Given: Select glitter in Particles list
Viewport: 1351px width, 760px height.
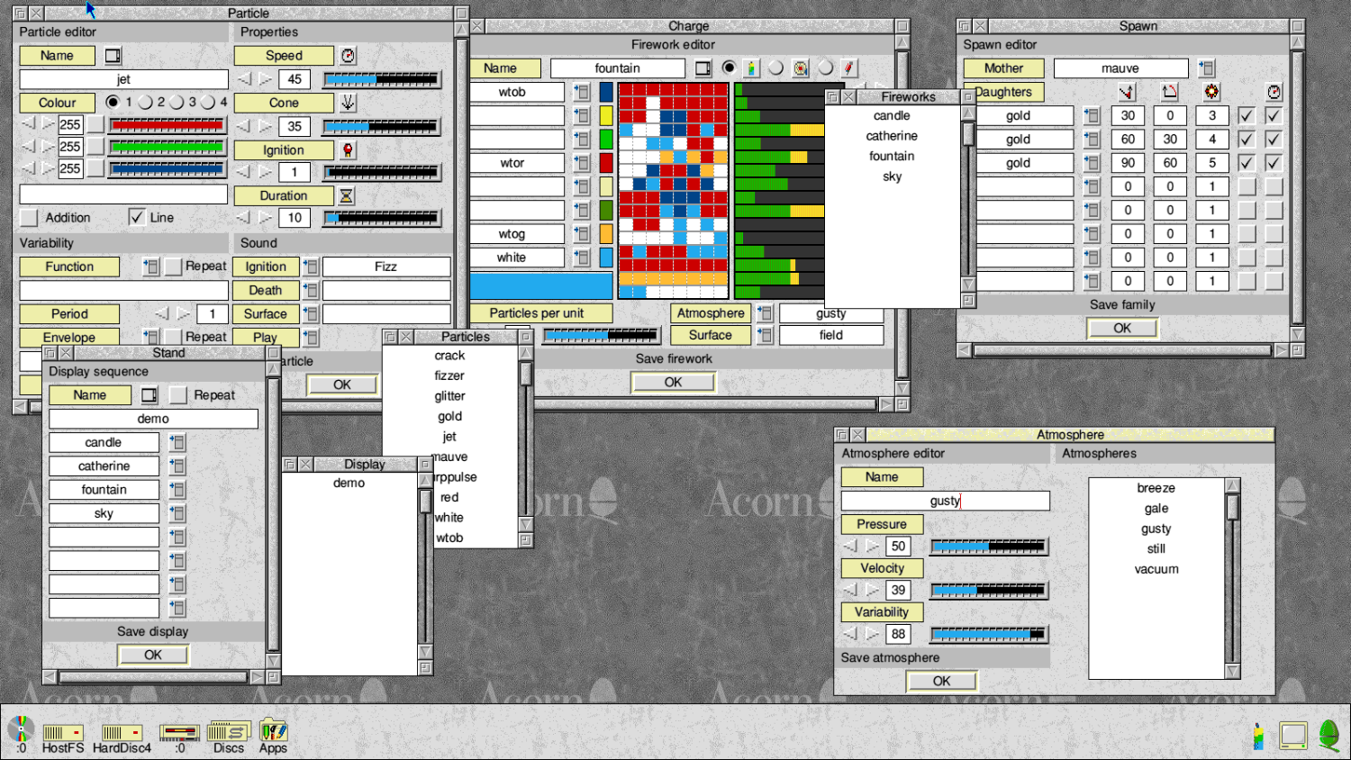Looking at the screenshot, I should point(449,396).
